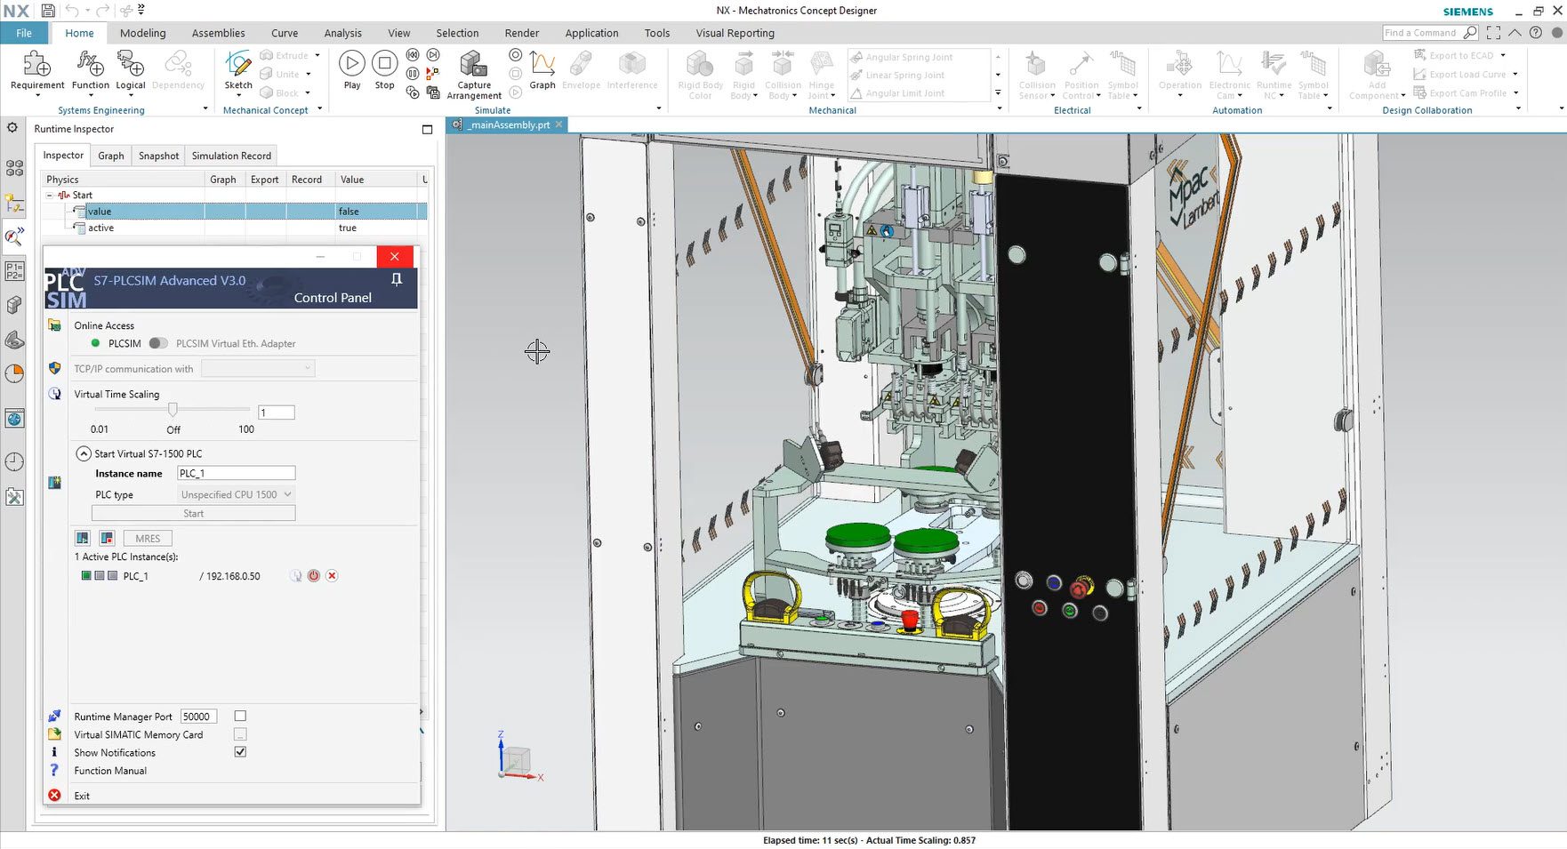Open the settings gear in left sidebar
Screen dimensions: 1567x849
coord(12,128)
